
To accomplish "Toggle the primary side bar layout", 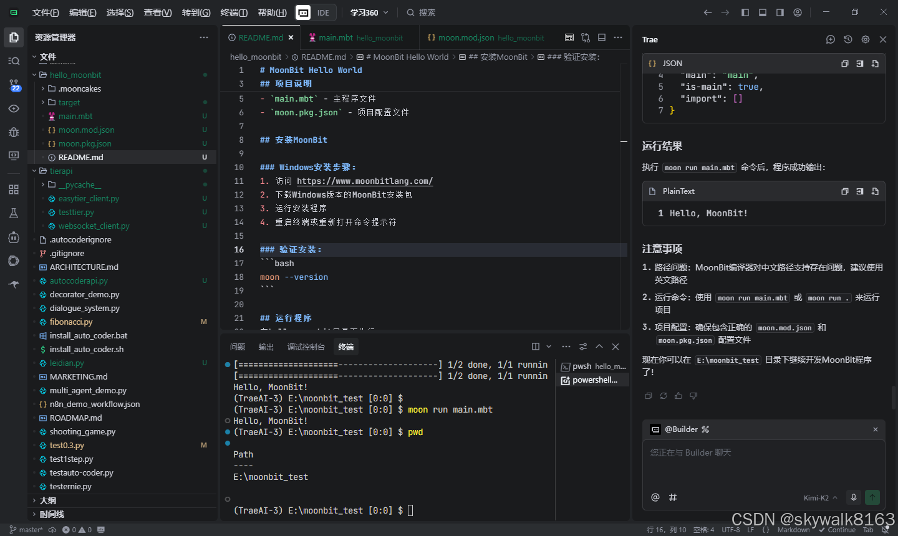I will (x=745, y=12).
